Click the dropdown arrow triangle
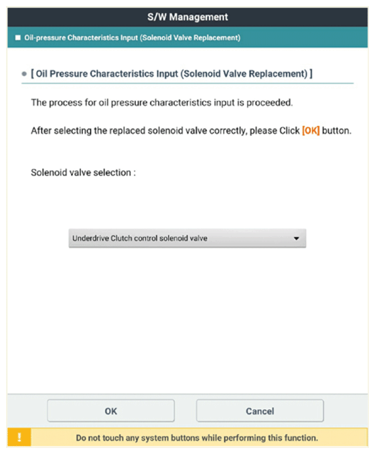 [x=297, y=238]
